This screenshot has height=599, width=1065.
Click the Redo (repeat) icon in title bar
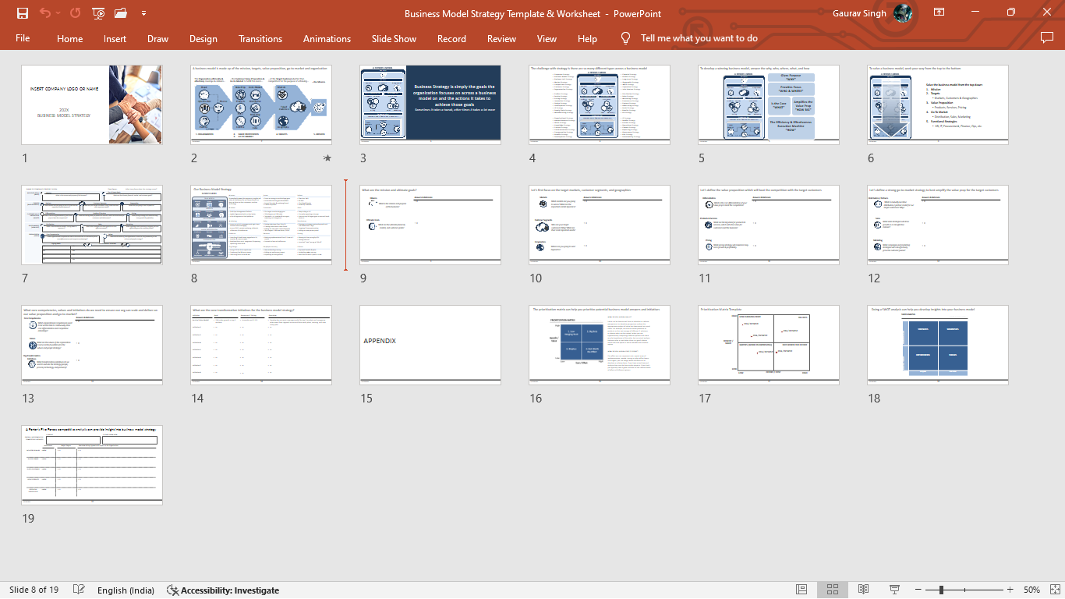pyautogui.click(x=75, y=13)
